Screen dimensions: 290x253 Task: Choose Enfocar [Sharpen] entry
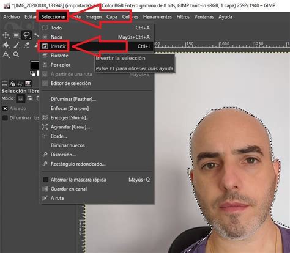tap(97, 108)
